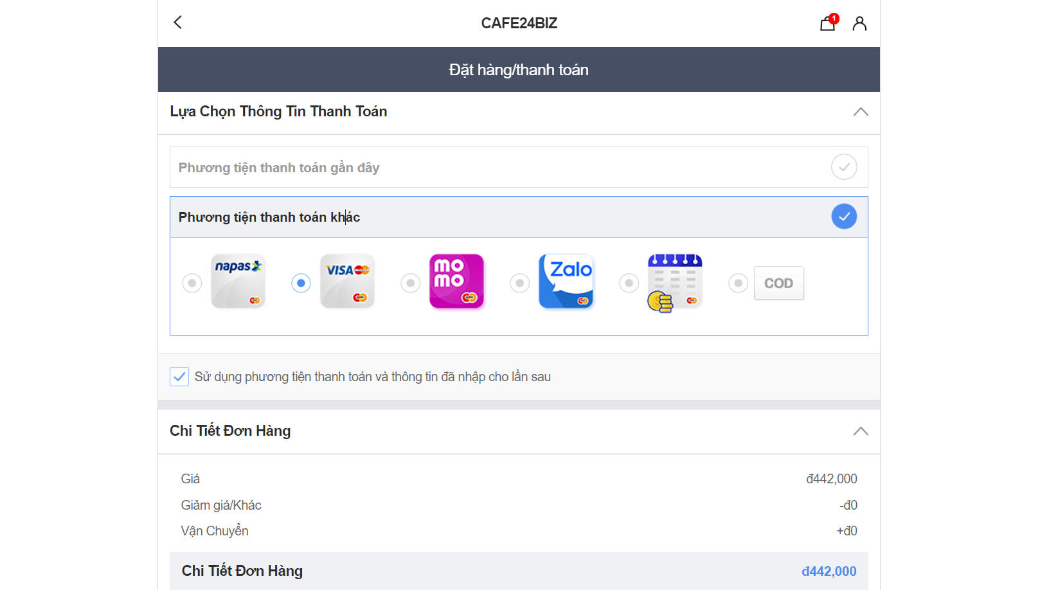Toggle the blue checkmark for other payment methods
Screen dimensions: 1049x590
tap(844, 217)
